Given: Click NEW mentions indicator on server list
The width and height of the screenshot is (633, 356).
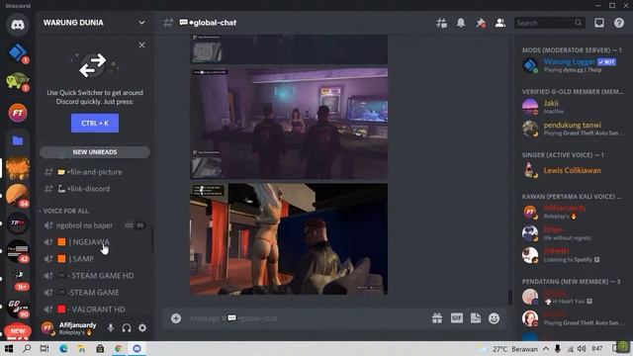Looking at the screenshot, I should 18,331.
